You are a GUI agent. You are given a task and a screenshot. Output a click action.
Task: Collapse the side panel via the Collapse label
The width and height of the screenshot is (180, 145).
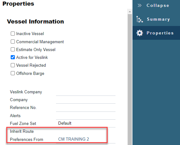[158, 6]
